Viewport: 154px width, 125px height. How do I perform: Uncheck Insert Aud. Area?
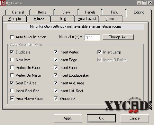coord(56,83)
